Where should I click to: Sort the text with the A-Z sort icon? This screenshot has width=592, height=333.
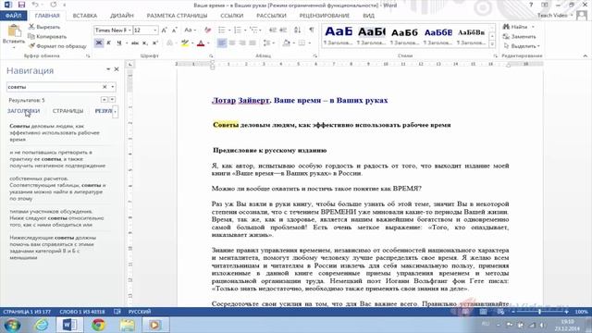pyautogui.click(x=298, y=31)
